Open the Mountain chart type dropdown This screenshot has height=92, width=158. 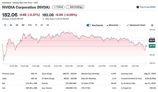(x=113, y=25)
